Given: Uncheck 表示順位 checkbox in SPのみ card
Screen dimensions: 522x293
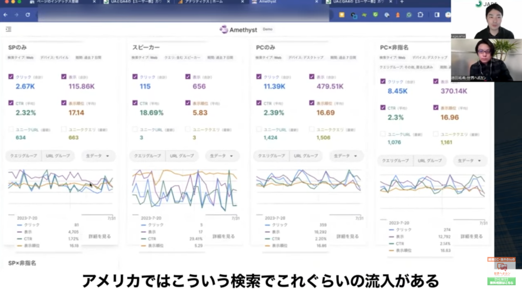Looking at the screenshot, I should click(64, 103).
